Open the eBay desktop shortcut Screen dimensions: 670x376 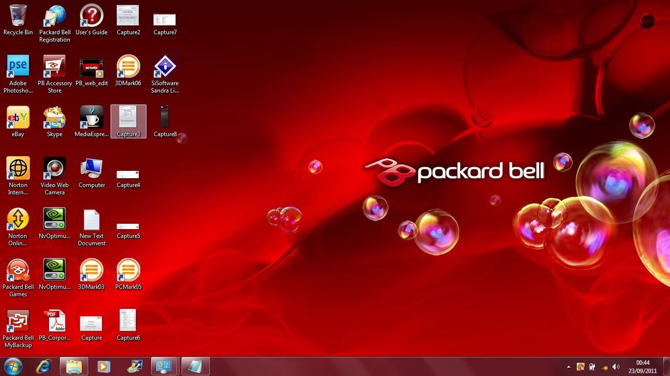coord(18,122)
